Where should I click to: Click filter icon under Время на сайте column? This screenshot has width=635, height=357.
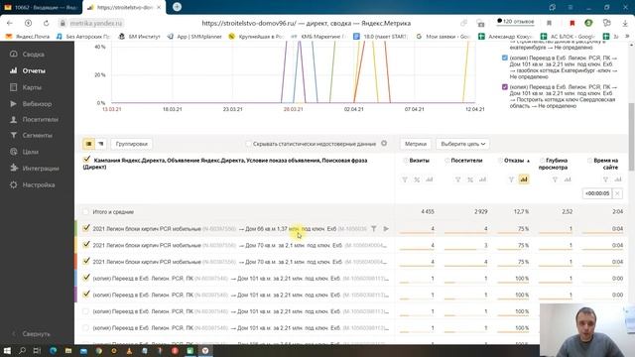(605, 179)
